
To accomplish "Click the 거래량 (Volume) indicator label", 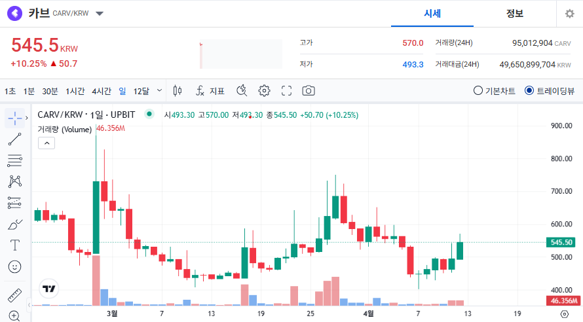I will click(65, 129).
